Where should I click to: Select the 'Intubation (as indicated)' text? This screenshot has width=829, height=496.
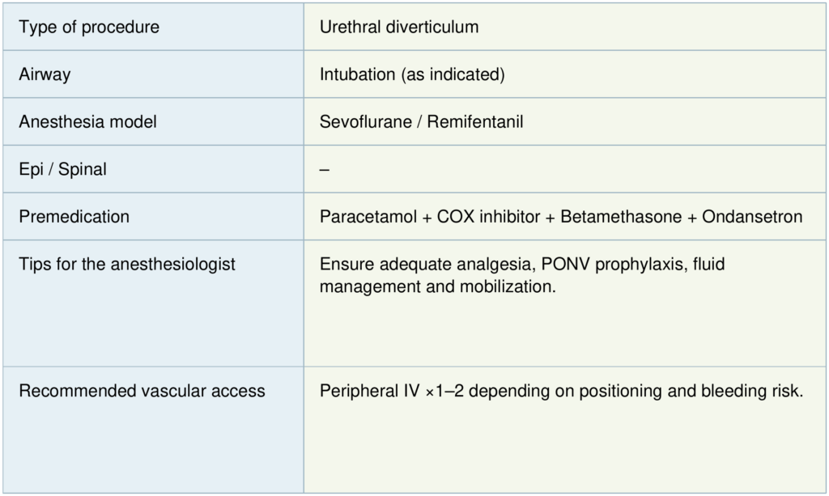412,74
